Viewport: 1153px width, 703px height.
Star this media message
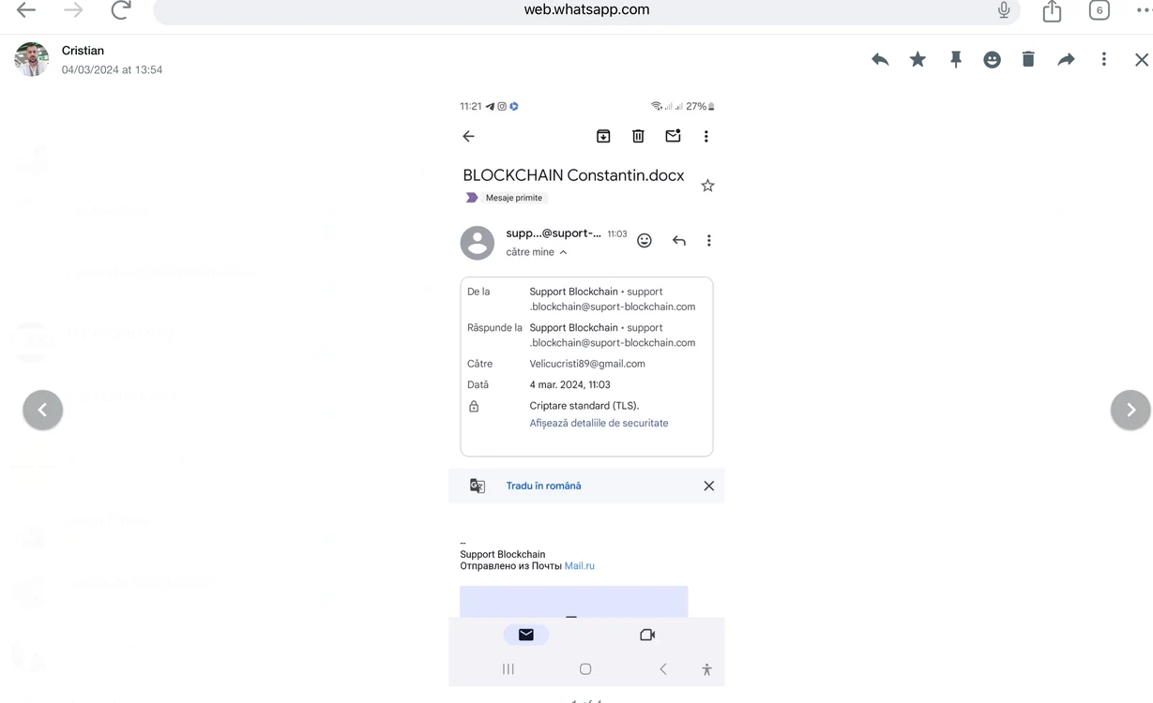[918, 59]
